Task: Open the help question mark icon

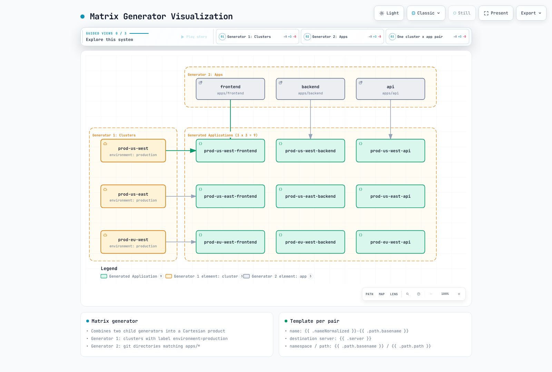Action: pyautogui.click(x=418, y=294)
